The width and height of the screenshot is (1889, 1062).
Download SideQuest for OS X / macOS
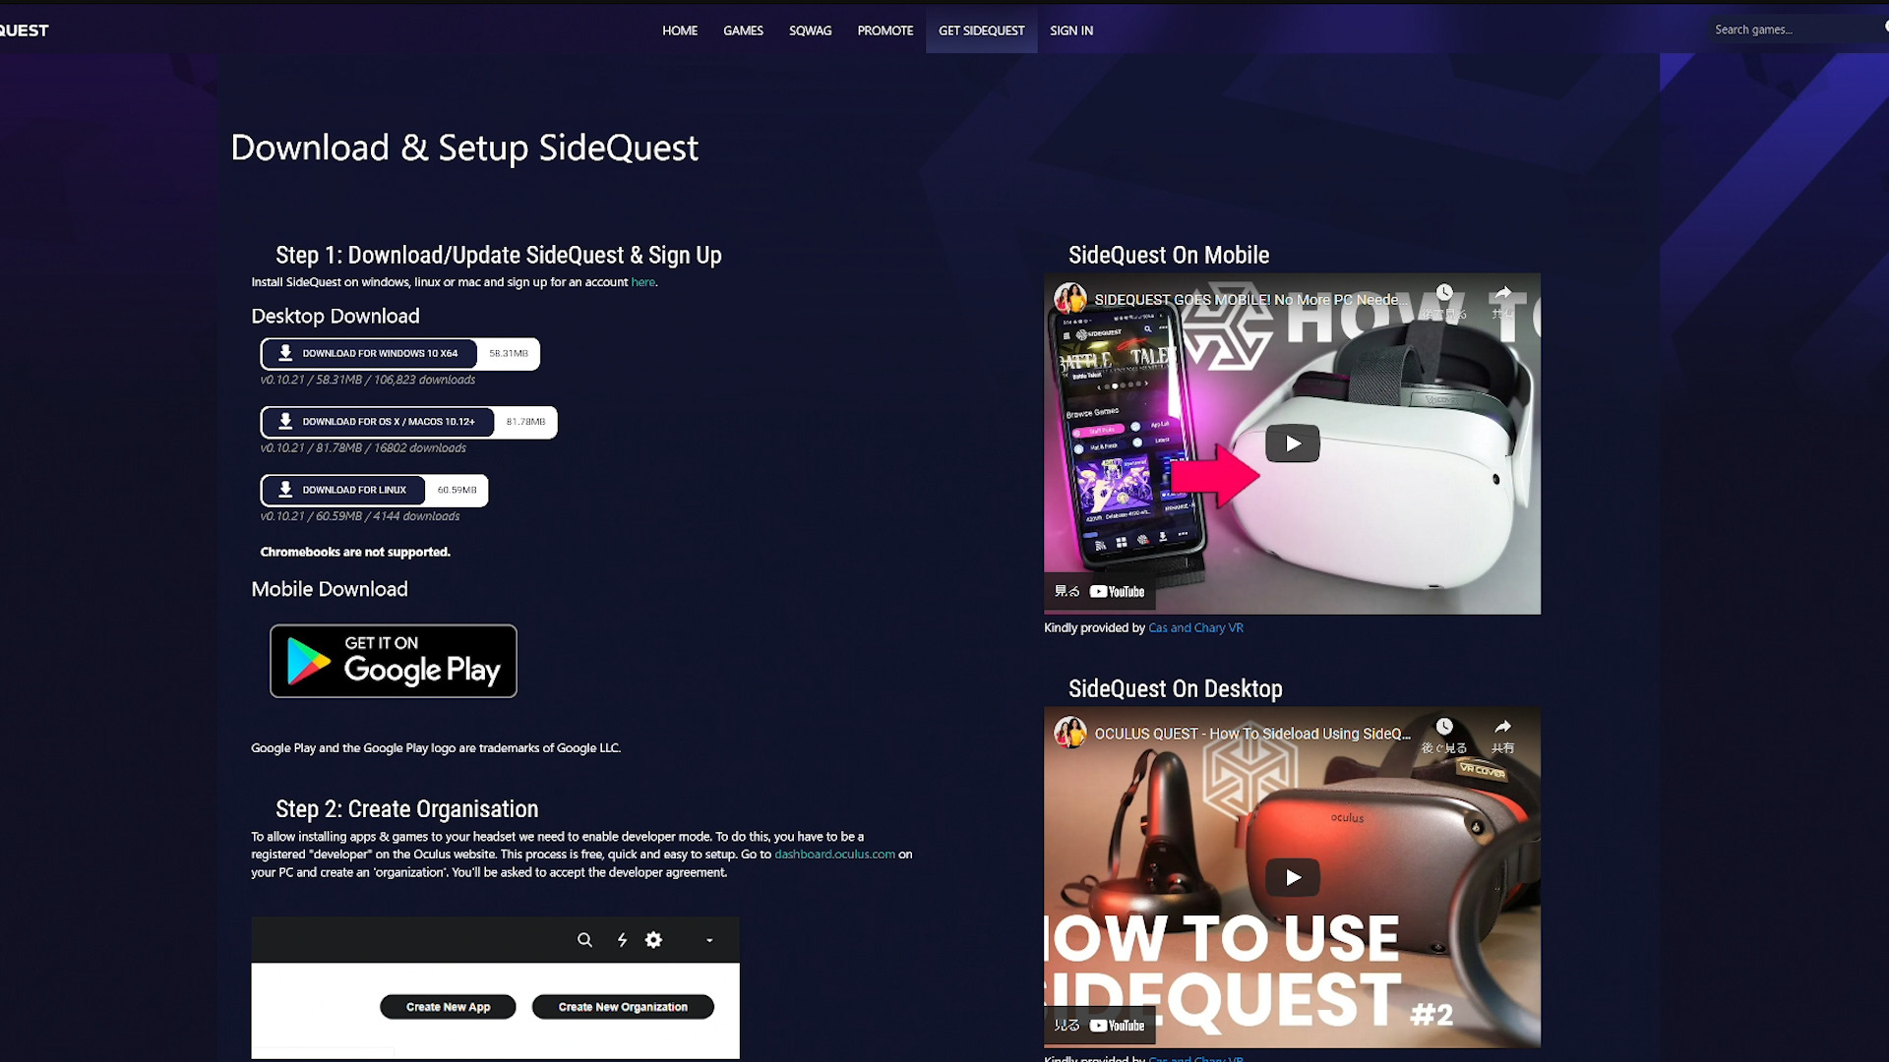coord(408,422)
